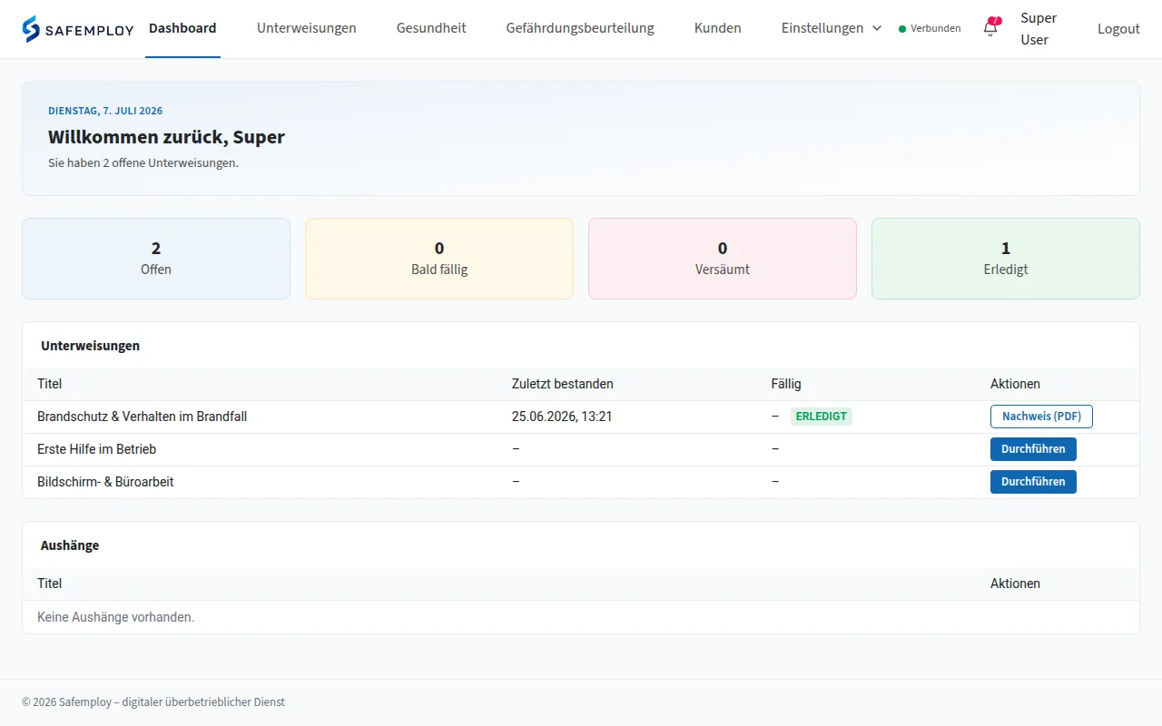Download Nachweis (PDF) for Brandschutz
Viewport: 1162px width, 726px height.
1041,417
